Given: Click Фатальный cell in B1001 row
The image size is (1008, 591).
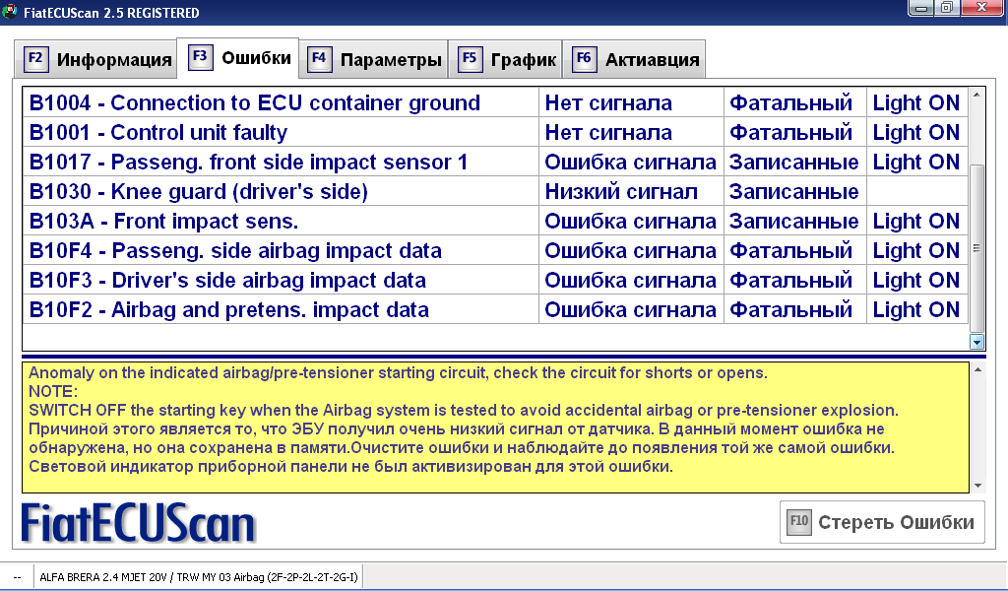Looking at the screenshot, I should click(x=794, y=132).
